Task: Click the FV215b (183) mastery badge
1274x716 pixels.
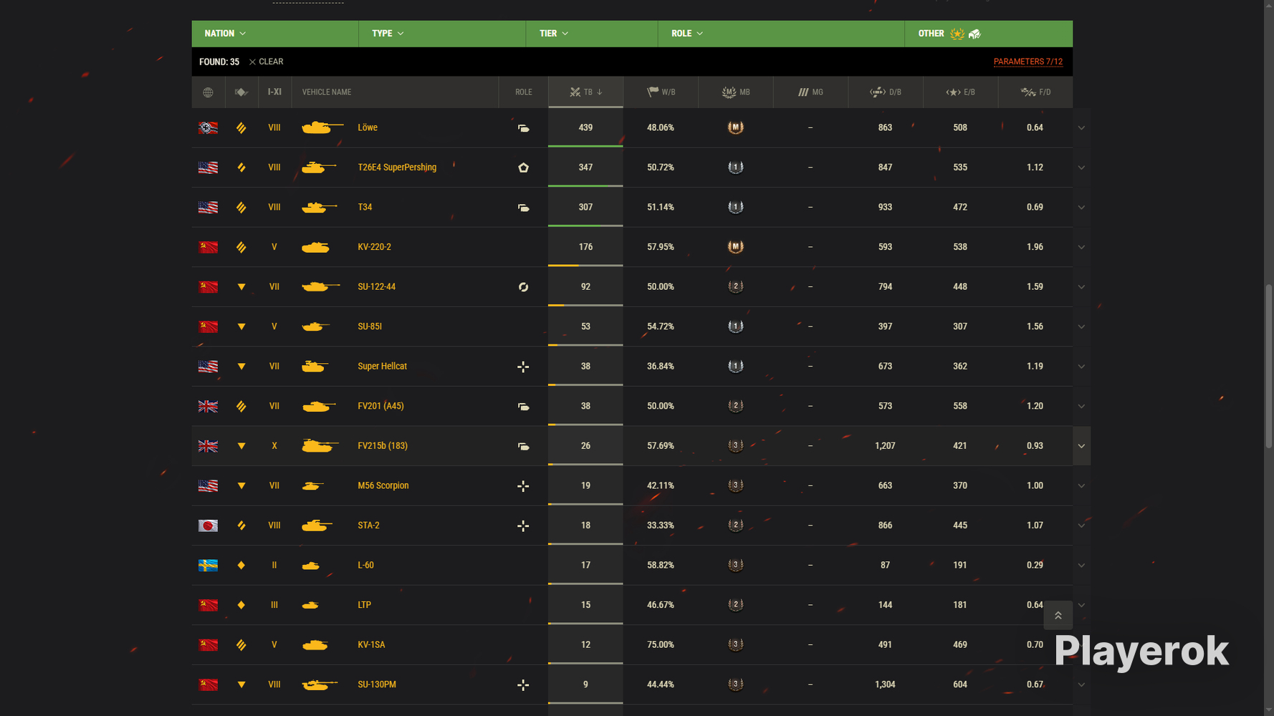Action: pos(736,445)
